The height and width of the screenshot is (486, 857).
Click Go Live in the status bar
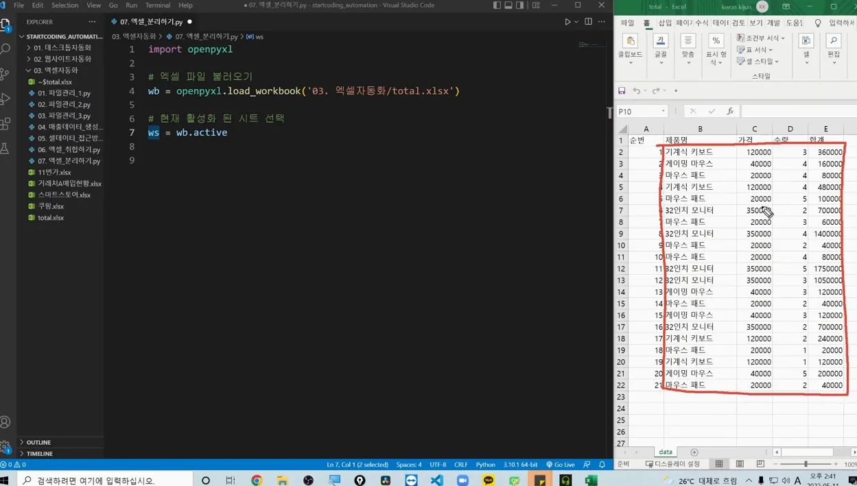(561, 465)
